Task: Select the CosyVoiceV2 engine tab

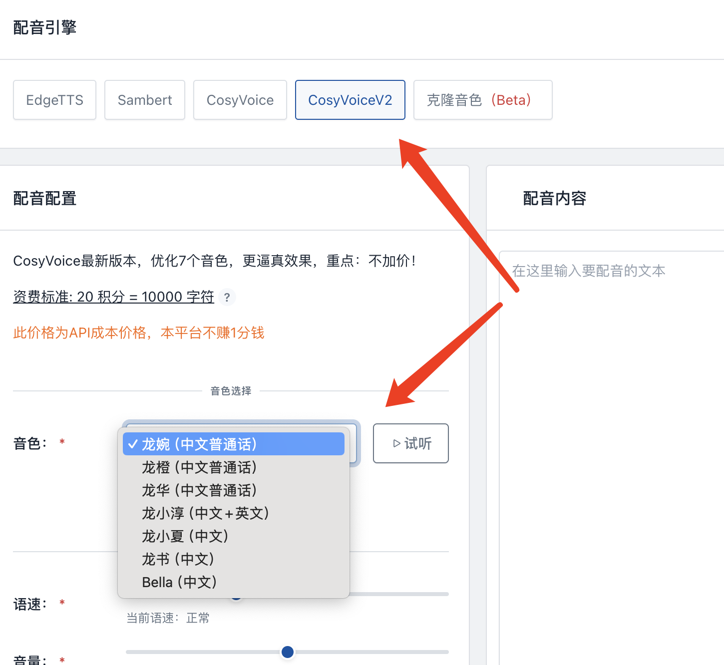Action: 350,100
